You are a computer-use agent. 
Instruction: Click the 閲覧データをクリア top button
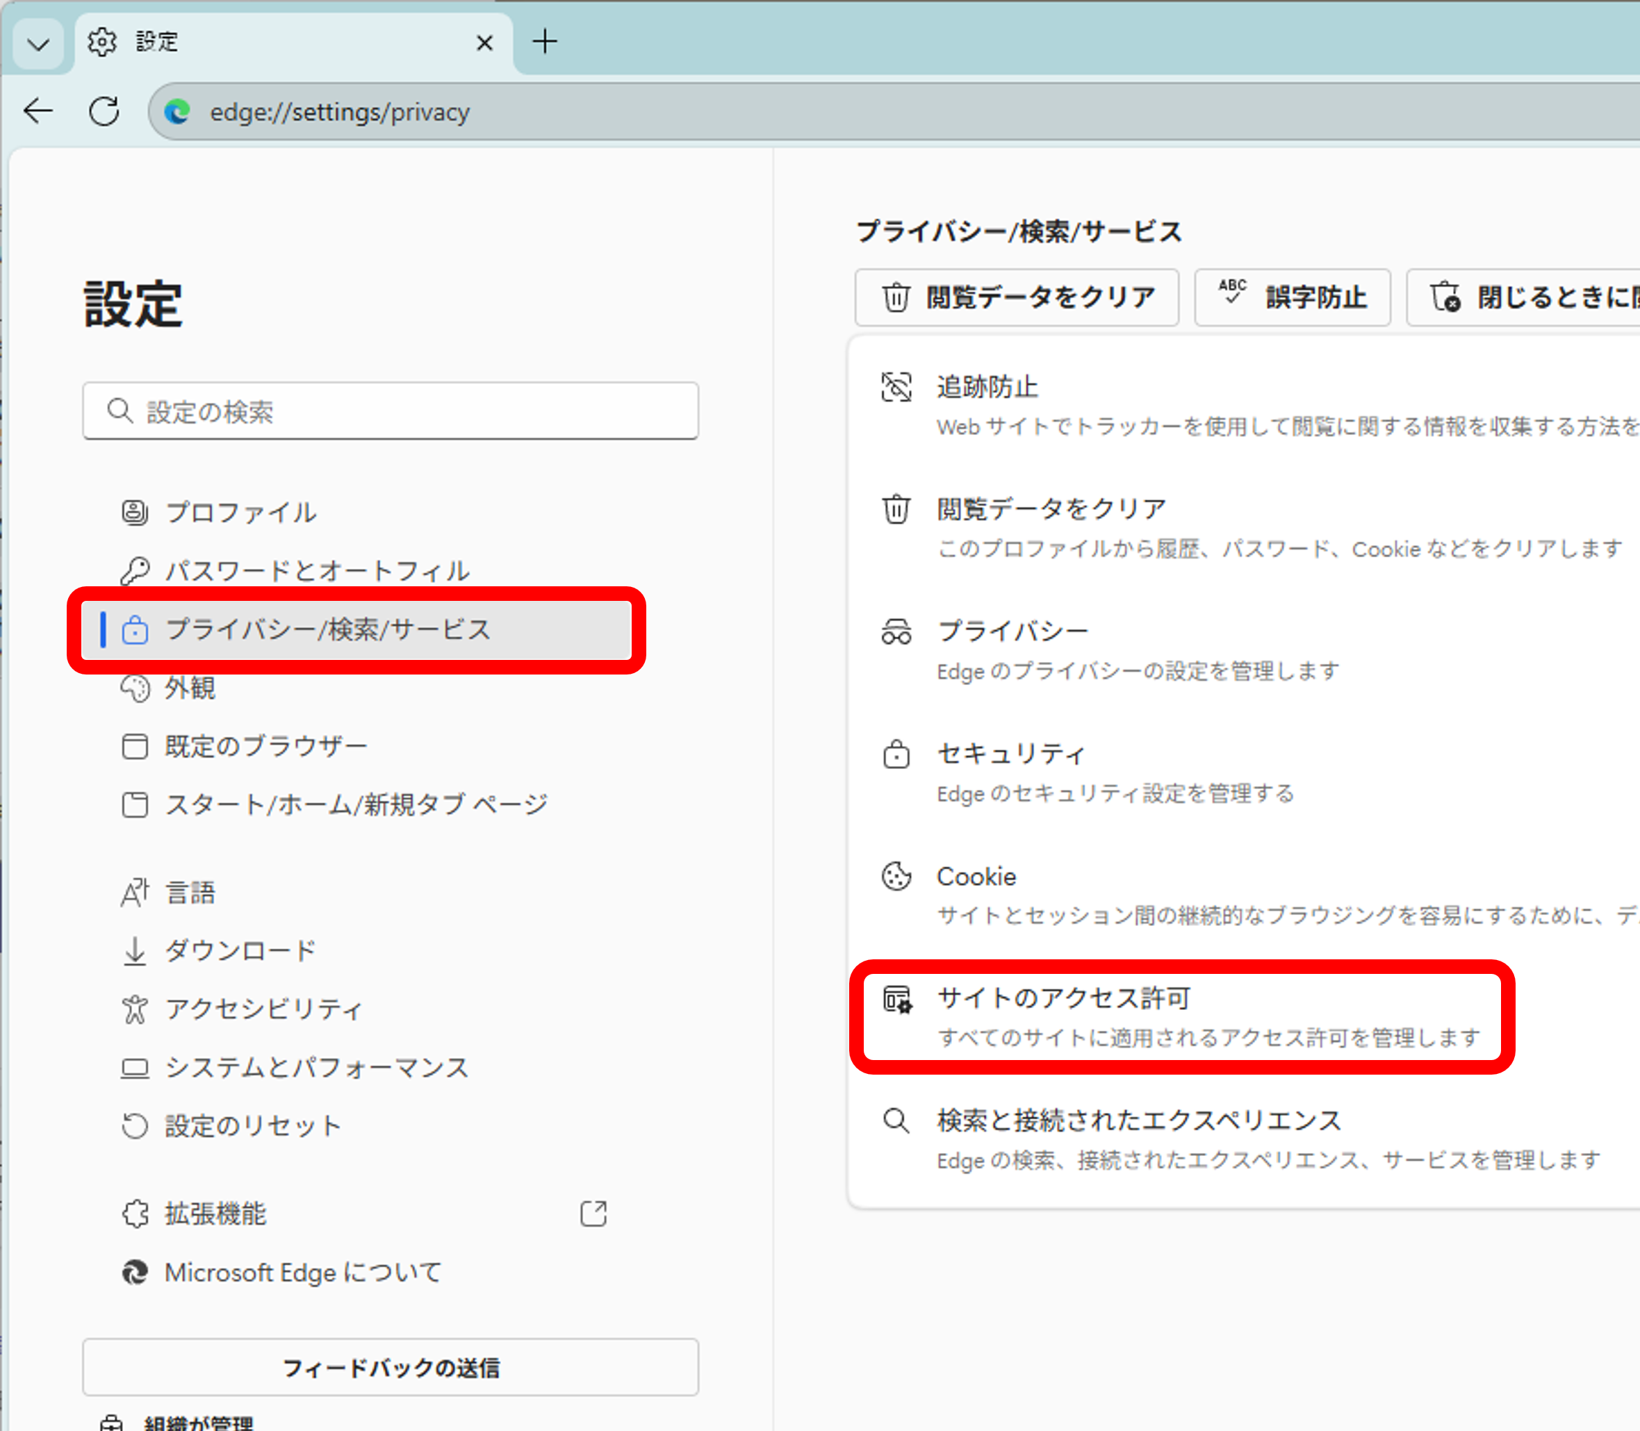click(x=1017, y=297)
